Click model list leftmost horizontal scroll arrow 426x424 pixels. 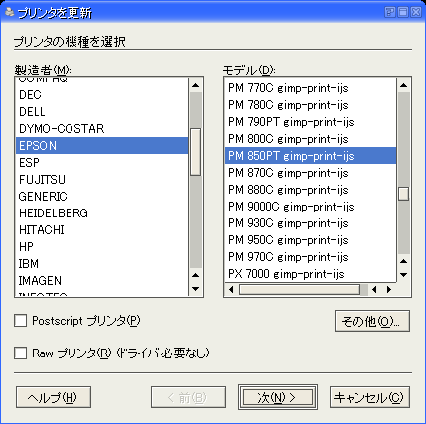click(231, 290)
